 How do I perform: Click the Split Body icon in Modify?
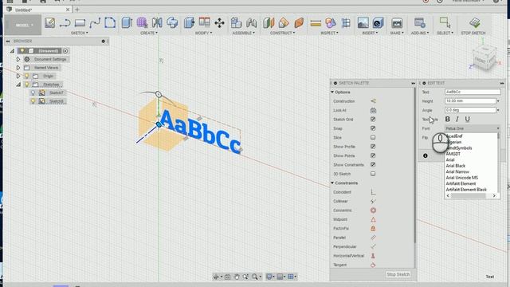[x=204, y=22]
